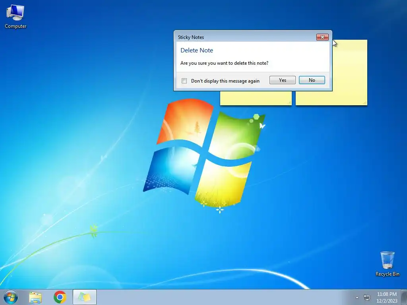Image resolution: width=407 pixels, height=305 pixels.
Task: Open the network status tray icon
Action: click(367, 297)
